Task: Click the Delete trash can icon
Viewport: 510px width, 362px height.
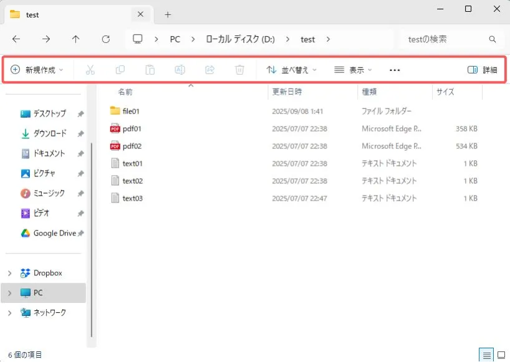Action: coord(239,70)
